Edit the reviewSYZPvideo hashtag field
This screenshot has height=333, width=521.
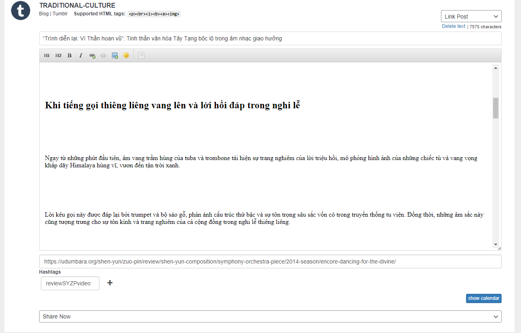click(x=70, y=283)
